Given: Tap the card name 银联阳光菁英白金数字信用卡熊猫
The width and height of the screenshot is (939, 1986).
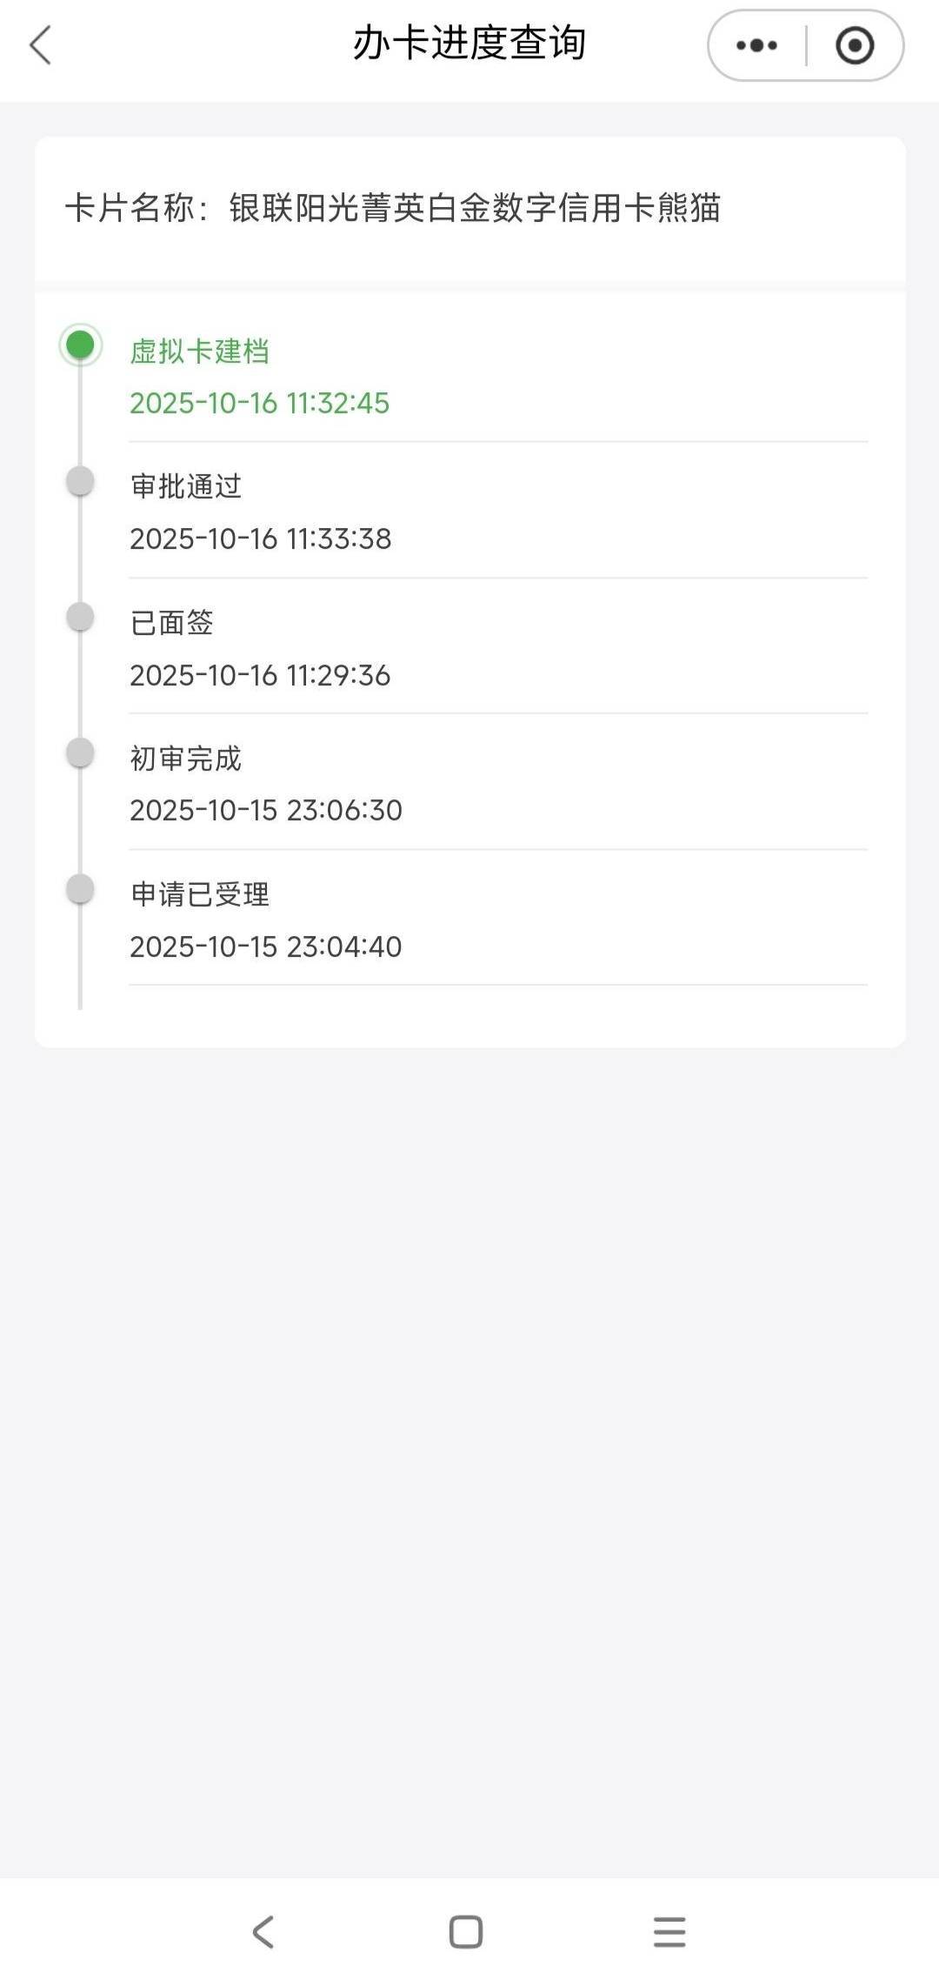Looking at the screenshot, I should 475,208.
